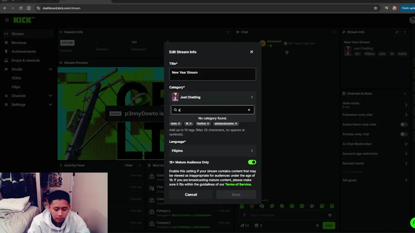Remove the slotsandcasino tag
415x233 pixels.
click(x=236, y=123)
